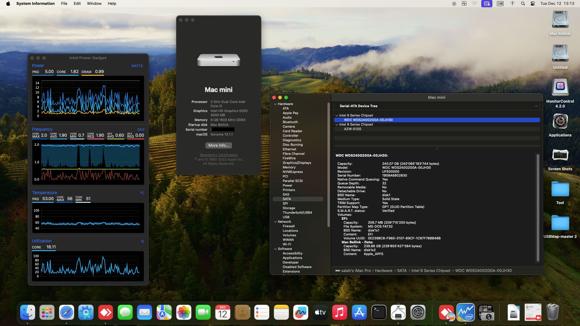Click the Wi-Fi status menu bar icon
The width and height of the screenshot is (580, 326).
475,4
